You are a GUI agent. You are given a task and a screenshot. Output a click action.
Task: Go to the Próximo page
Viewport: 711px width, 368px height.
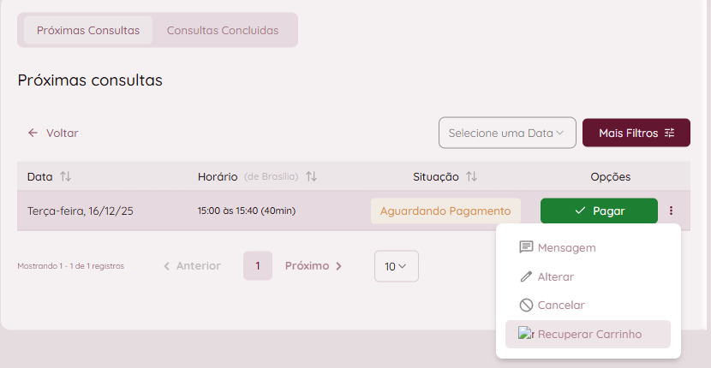(314, 266)
